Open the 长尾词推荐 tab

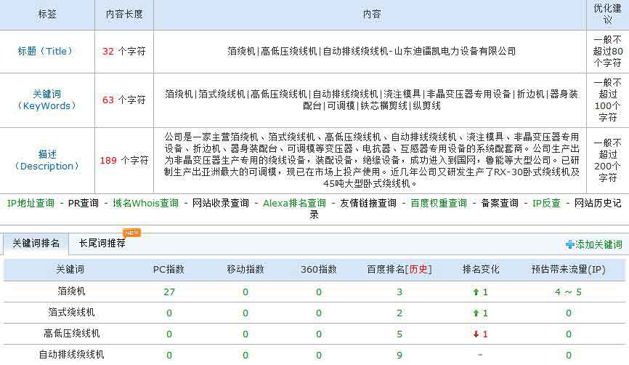102,244
